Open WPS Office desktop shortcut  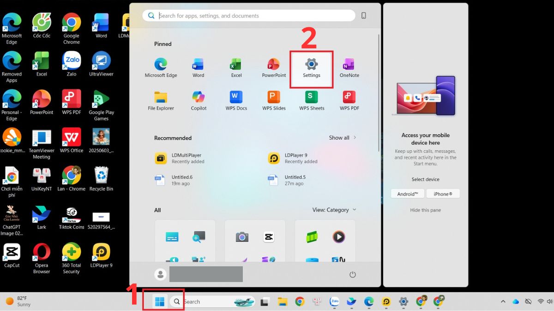tap(72, 141)
